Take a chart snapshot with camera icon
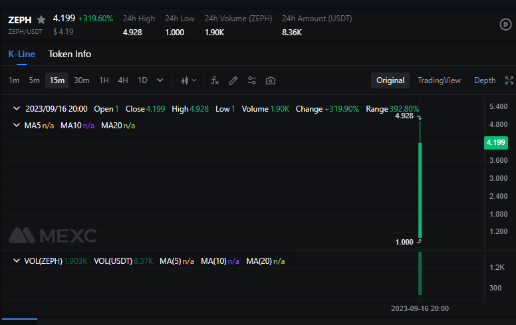This screenshot has height=325, width=516. 271,80
